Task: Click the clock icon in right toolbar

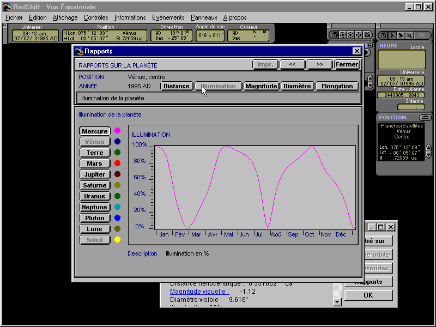Action: click(384, 35)
